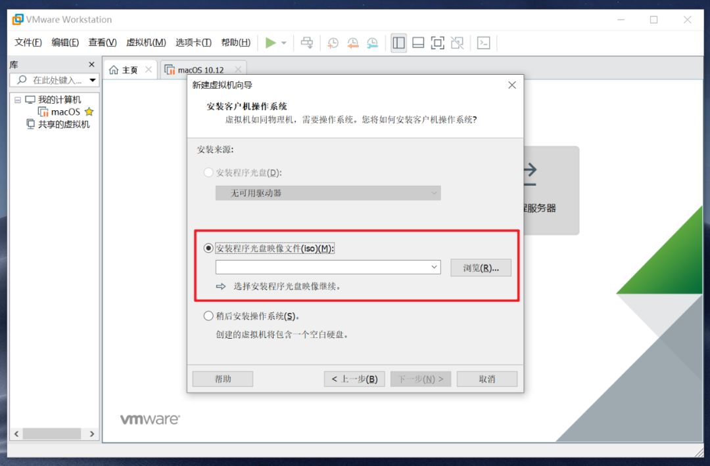Collapse the 我的计算机 tree node

[18, 100]
